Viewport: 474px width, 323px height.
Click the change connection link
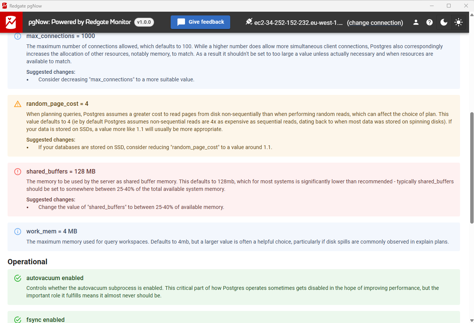point(375,23)
